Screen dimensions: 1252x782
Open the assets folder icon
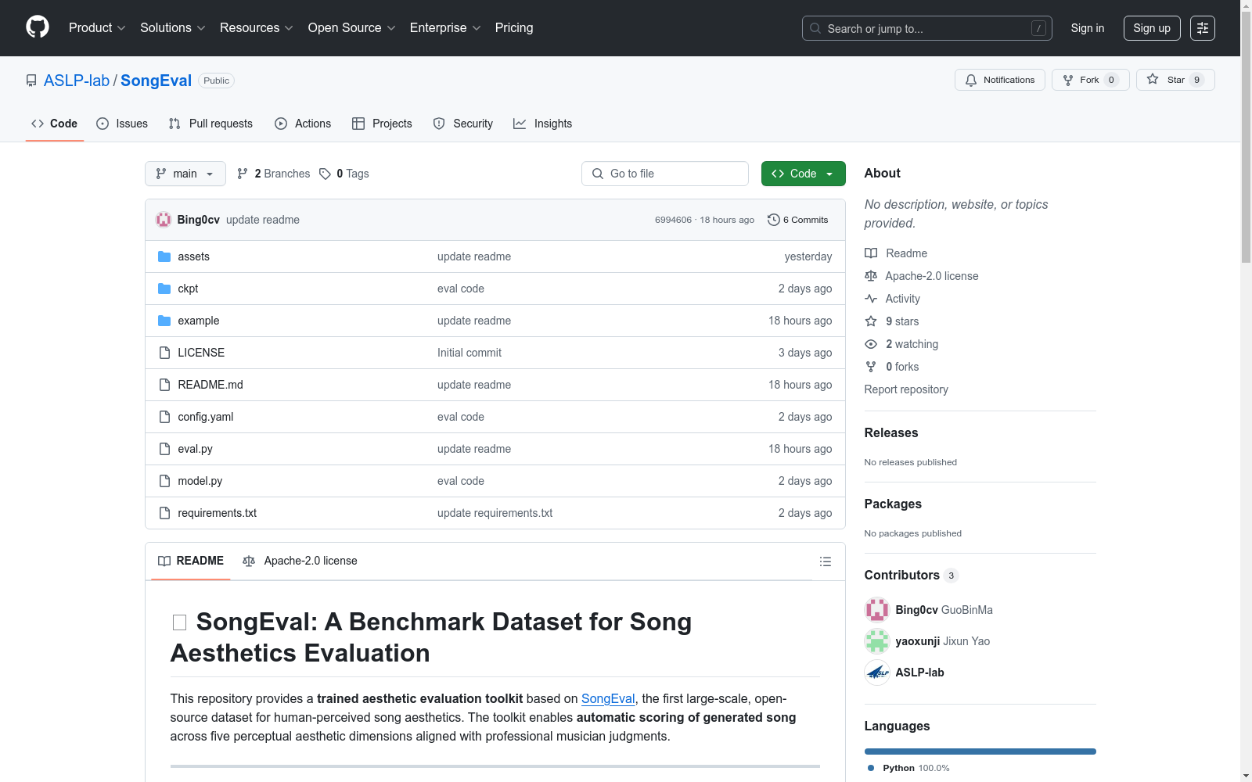click(164, 256)
